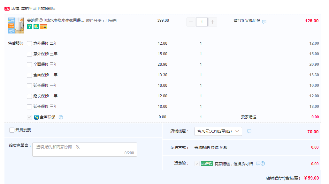Click the green shield guarantee badge icon
The width and height of the screenshot is (329, 184).
(x=36, y=26)
